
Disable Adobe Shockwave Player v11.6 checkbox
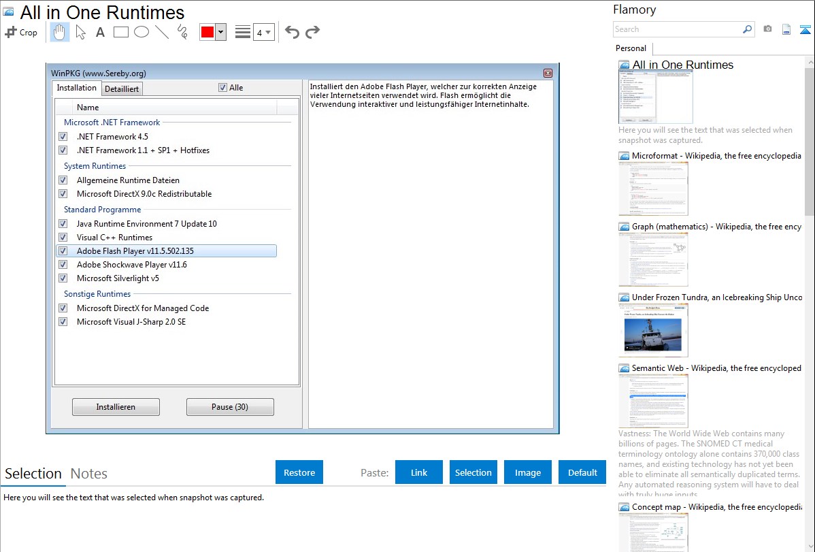63,265
